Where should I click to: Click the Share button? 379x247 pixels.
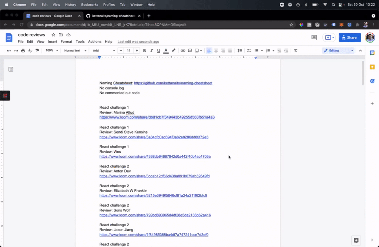(349, 37)
